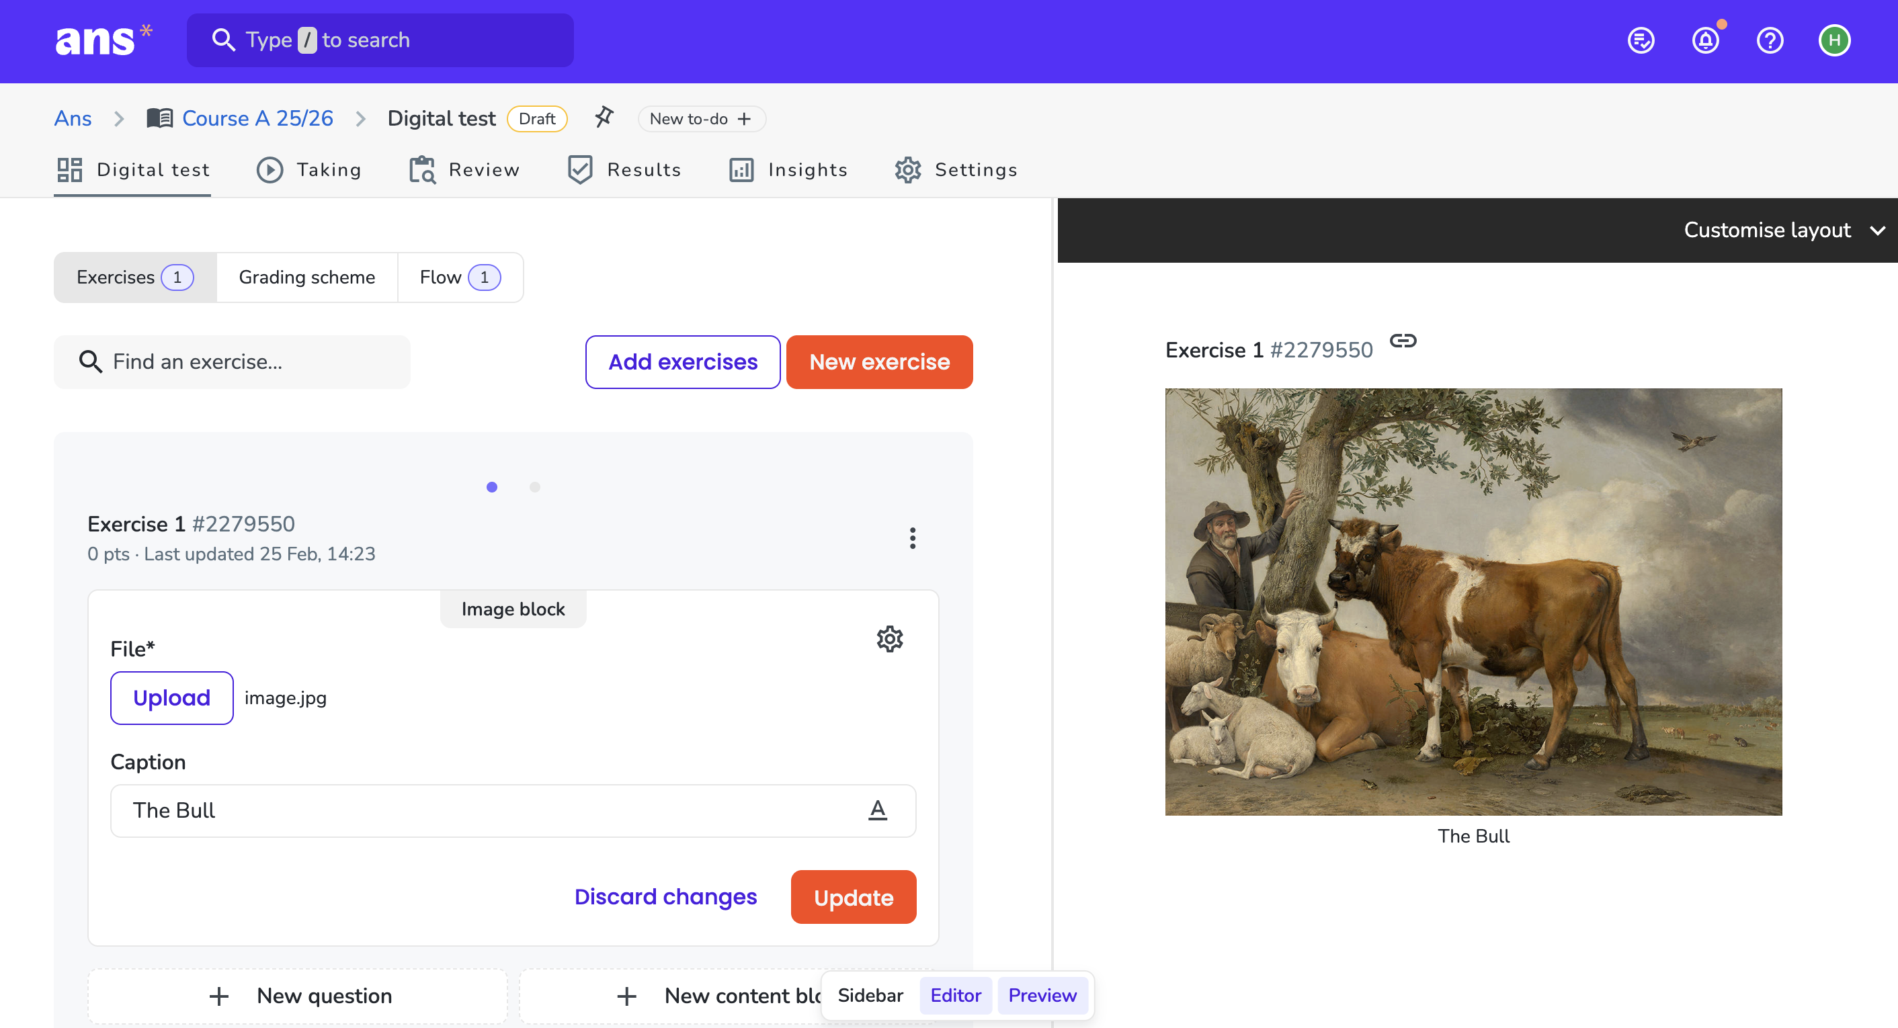Copy exercise link via chain icon

pyautogui.click(x=1403, y=340)
